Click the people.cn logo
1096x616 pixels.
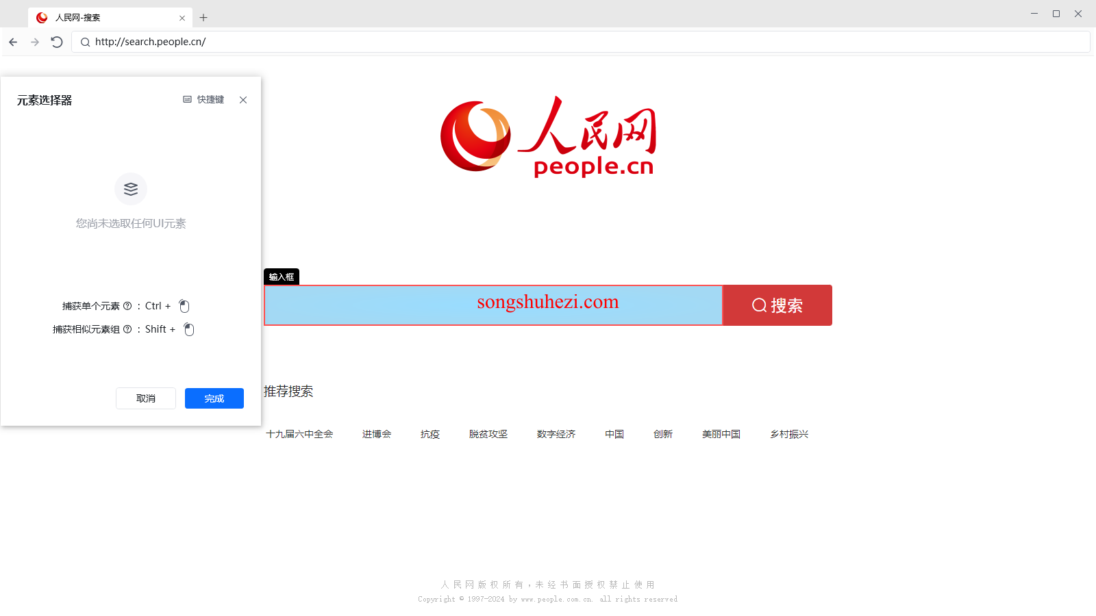click(549, 136)
